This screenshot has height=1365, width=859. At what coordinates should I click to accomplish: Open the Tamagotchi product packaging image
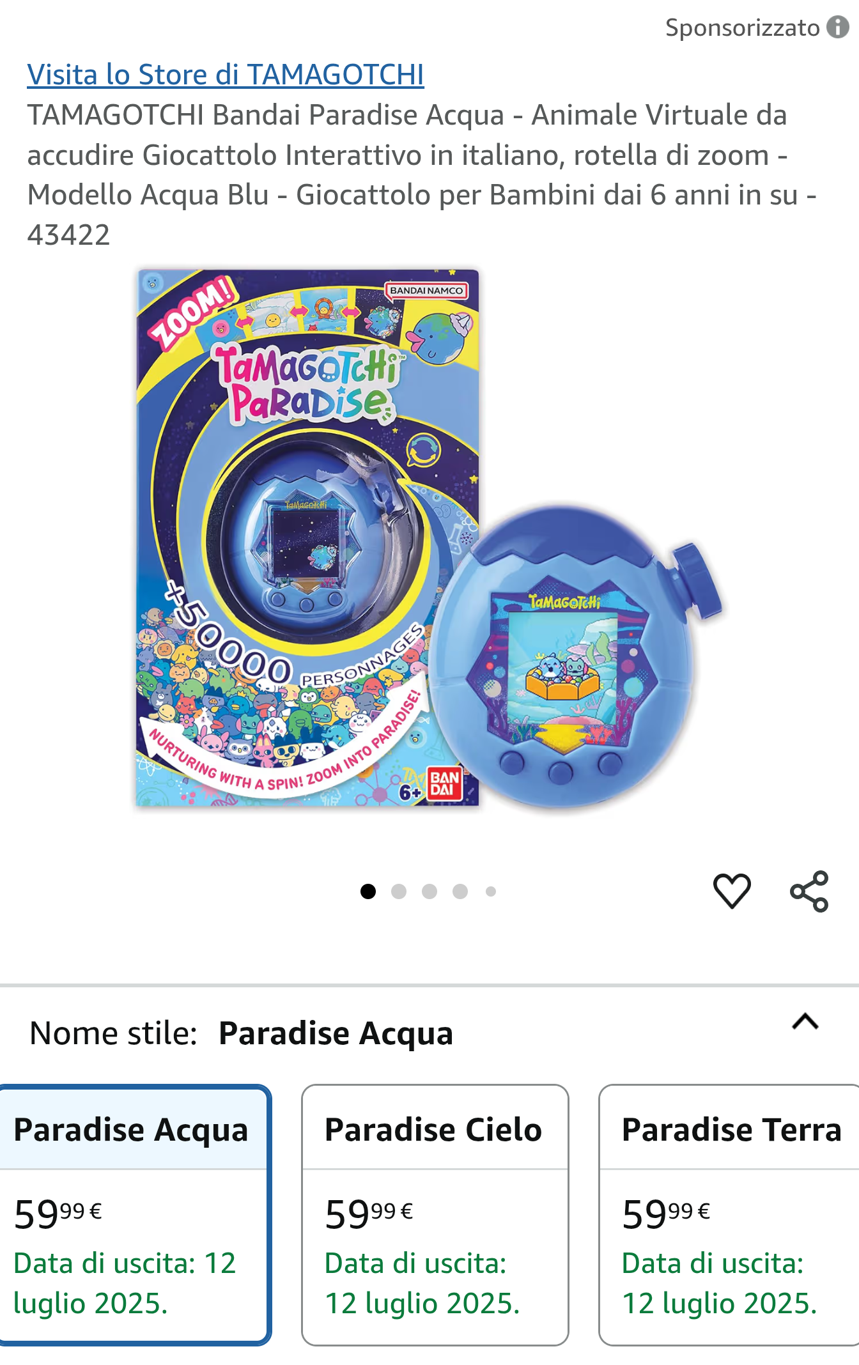(307, 538)
